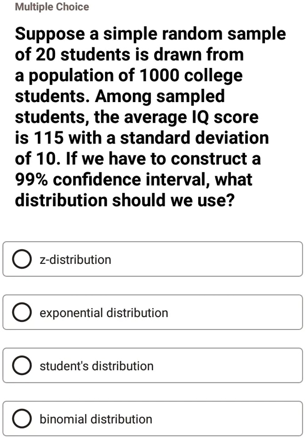This screenshot has width=305, height=438.
Task: Click the binomial distribution option label text
Action: (95, 419)
